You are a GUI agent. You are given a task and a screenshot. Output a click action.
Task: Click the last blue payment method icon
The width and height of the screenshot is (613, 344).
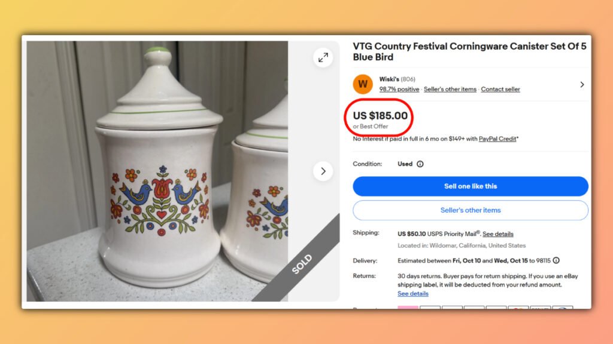point(563,309)
